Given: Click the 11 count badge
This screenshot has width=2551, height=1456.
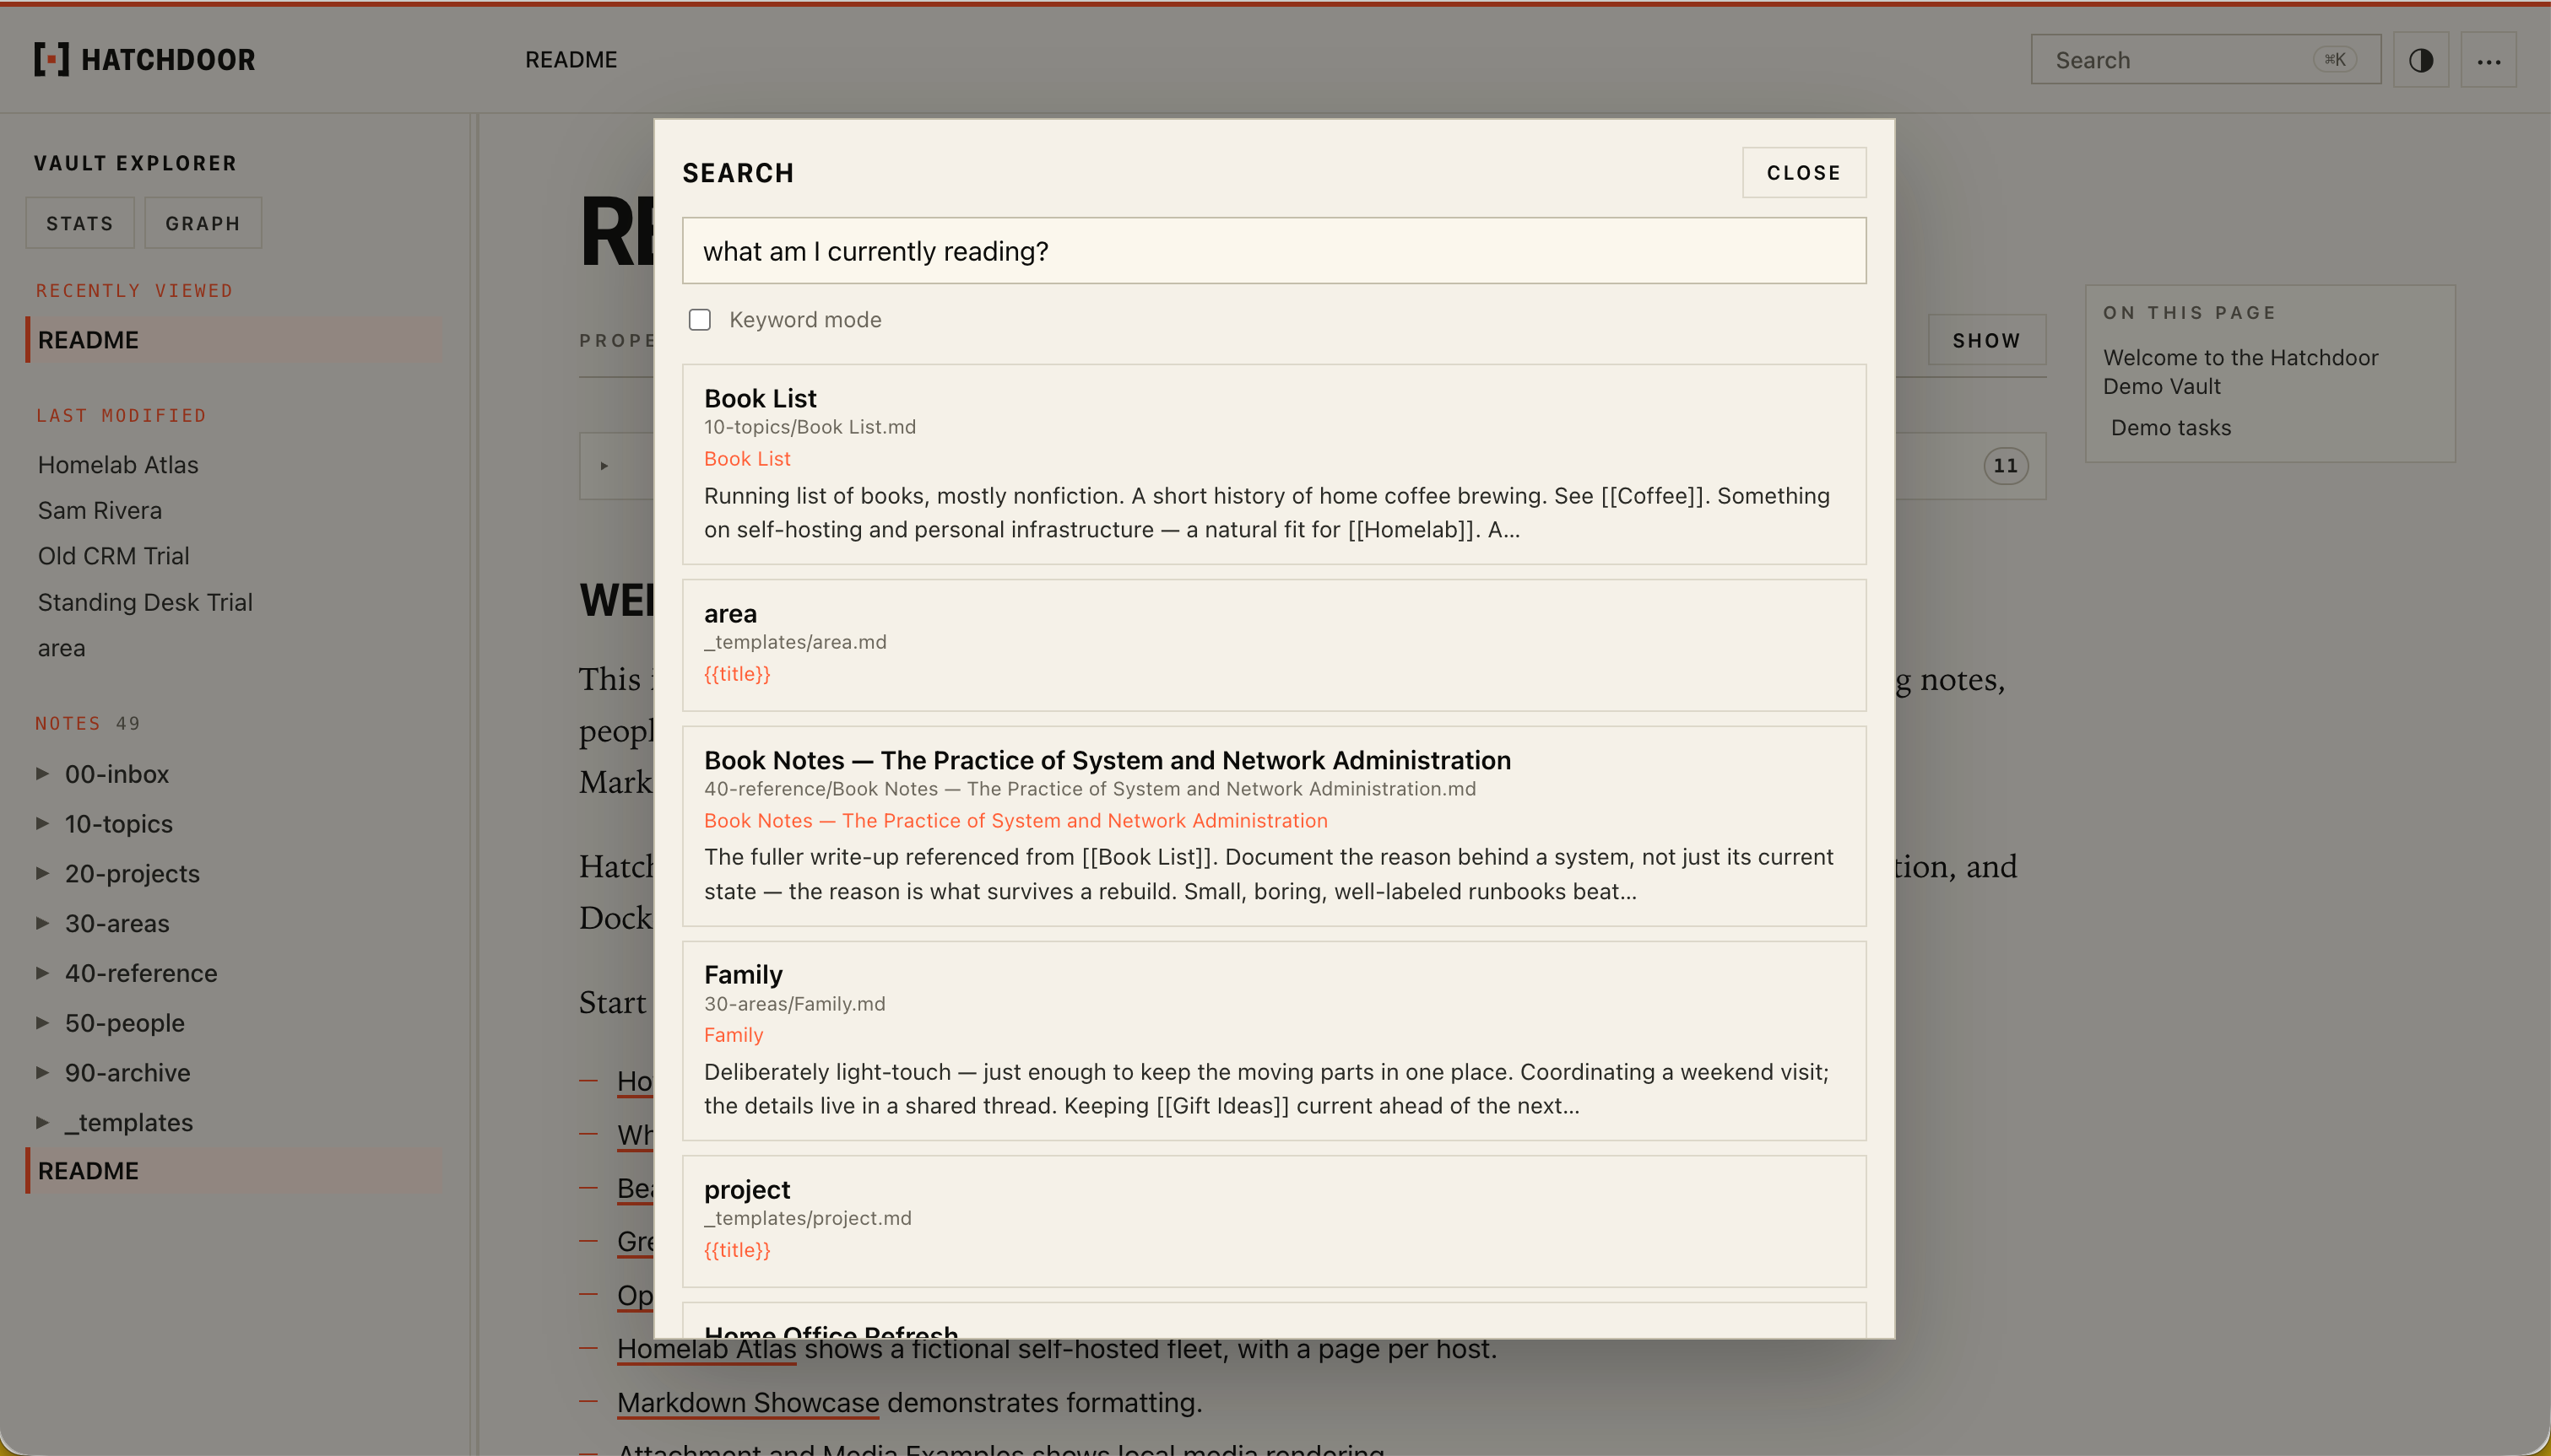Looking at the screenshot, I should tap(2006, 466).
